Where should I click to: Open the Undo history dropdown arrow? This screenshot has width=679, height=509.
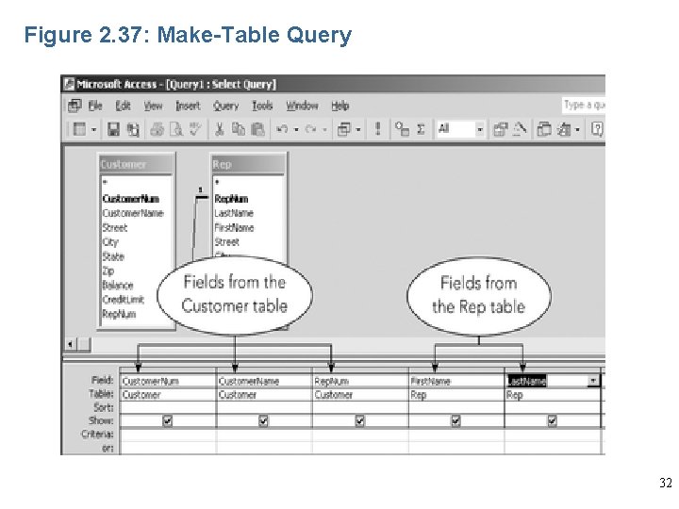pos(296,129)
